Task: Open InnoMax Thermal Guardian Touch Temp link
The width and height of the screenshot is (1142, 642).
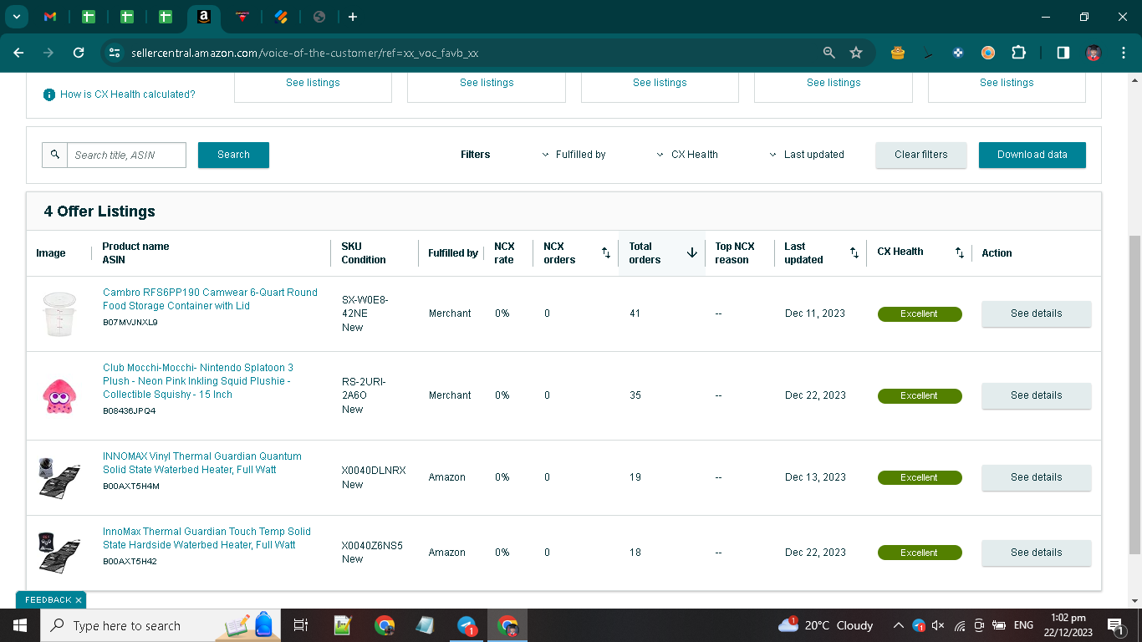Action: pyautogui.click(x=206, y=538)
